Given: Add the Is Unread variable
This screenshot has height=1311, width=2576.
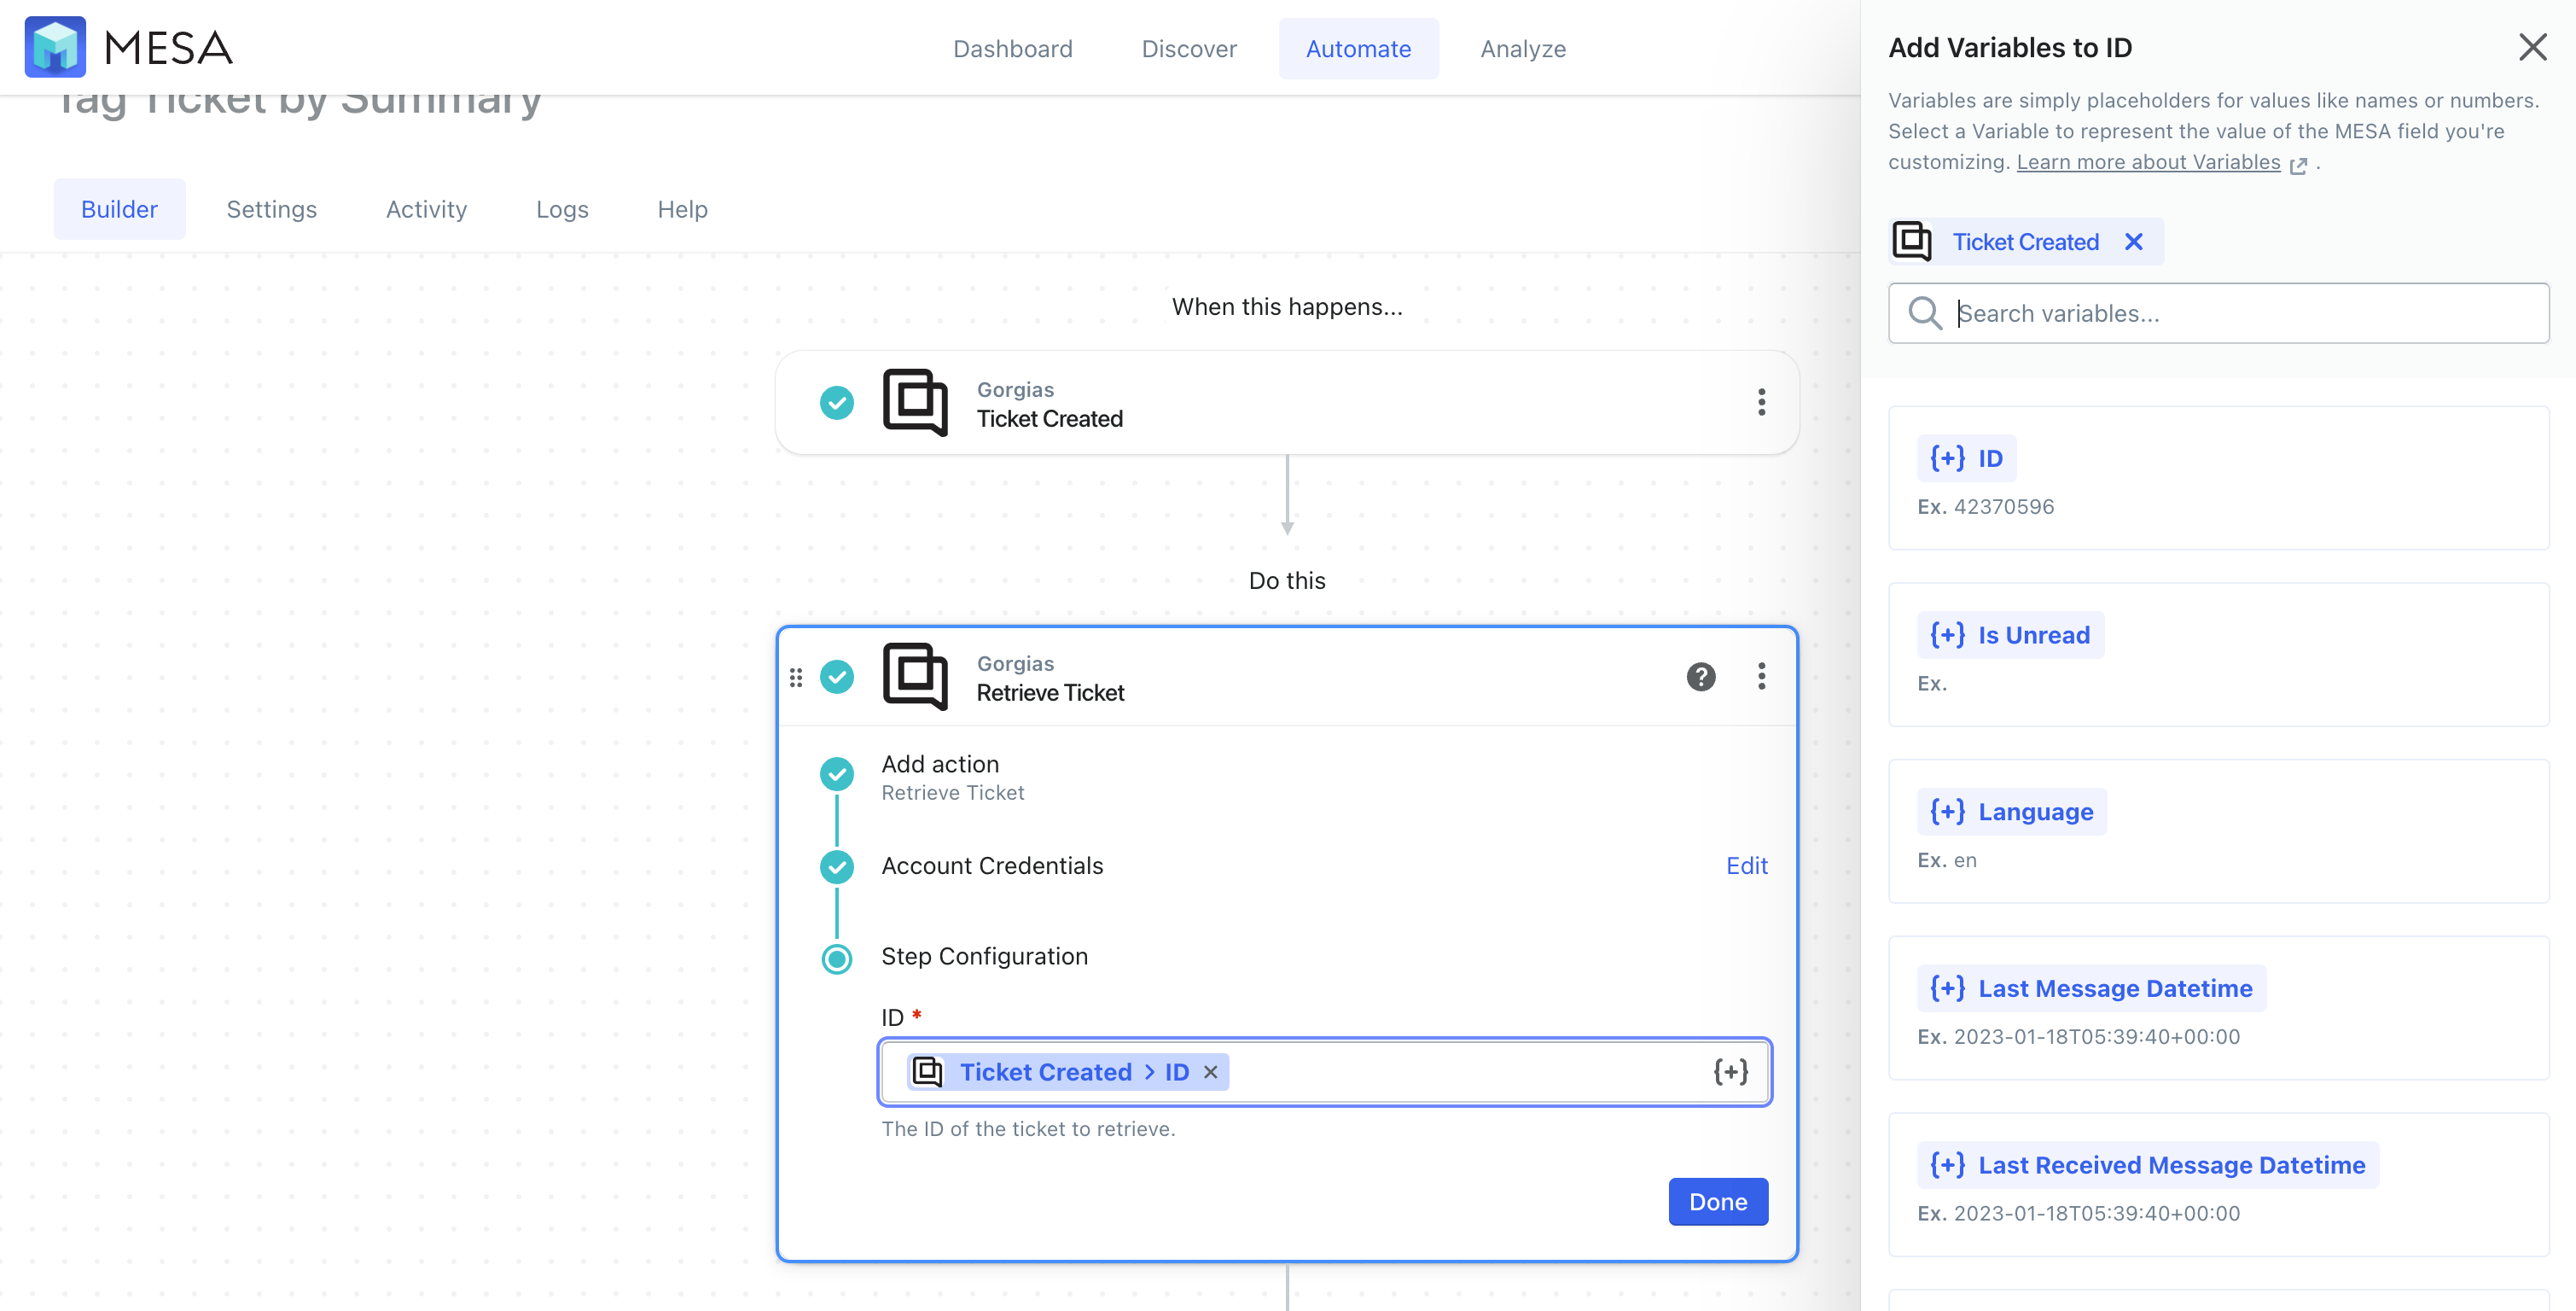Looking at the screenshot, I should [2010, 635].
